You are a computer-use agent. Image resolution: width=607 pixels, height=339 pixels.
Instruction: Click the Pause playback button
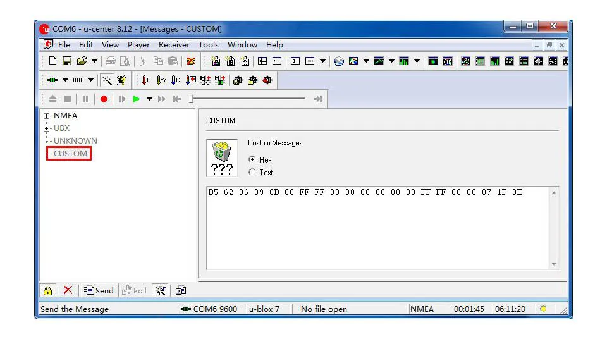85,99
